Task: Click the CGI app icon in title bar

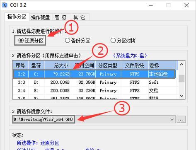Action: 5,5
